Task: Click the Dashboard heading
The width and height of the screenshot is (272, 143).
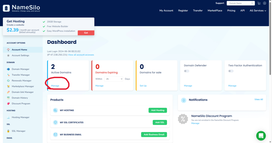Action: click(x=62, y=42)
